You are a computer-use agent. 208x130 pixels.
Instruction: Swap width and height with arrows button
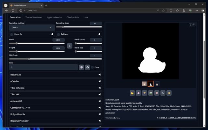point(70,46)
